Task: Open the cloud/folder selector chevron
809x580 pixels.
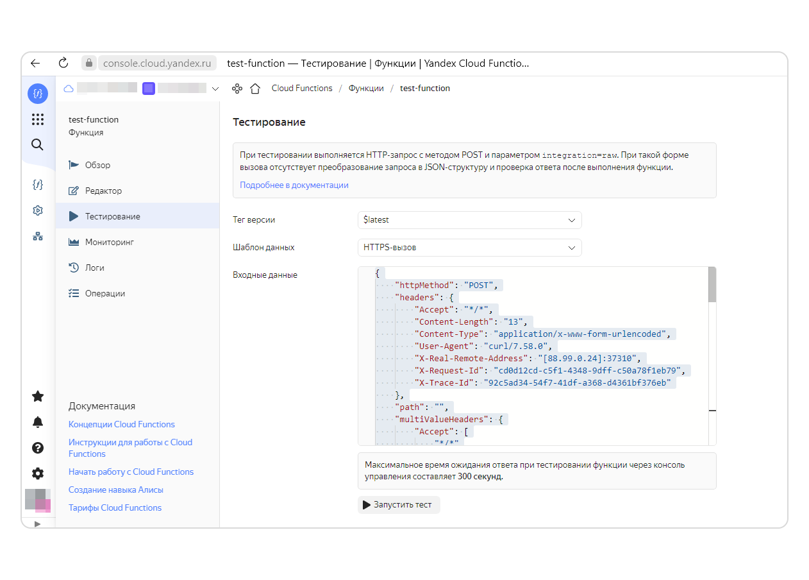Action: coord(215,89)
